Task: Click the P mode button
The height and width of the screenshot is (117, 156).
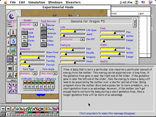Action: (x=8, y=114)
